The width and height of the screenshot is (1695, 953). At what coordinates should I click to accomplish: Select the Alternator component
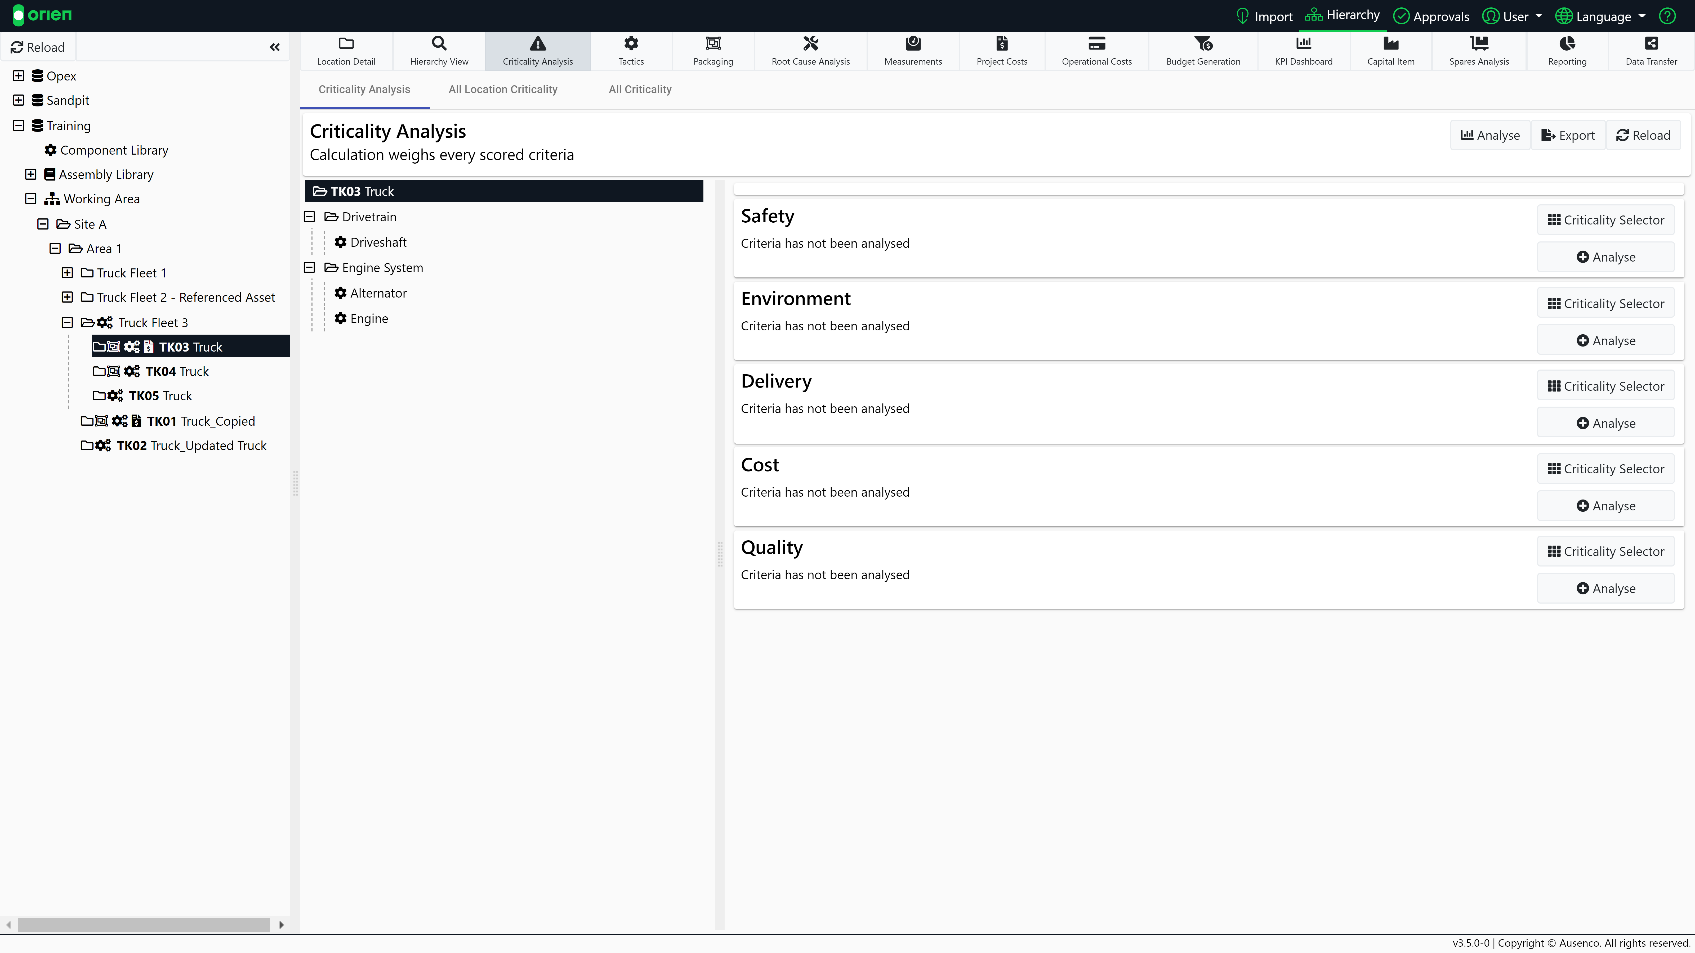pyautogui.click(x=371, y=293)
